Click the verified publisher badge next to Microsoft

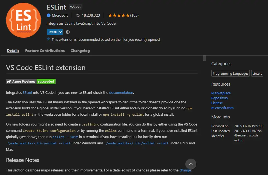click(49, 15)
